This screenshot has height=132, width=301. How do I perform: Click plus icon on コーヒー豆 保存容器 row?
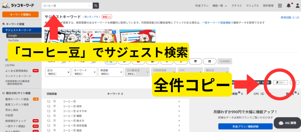179,126
